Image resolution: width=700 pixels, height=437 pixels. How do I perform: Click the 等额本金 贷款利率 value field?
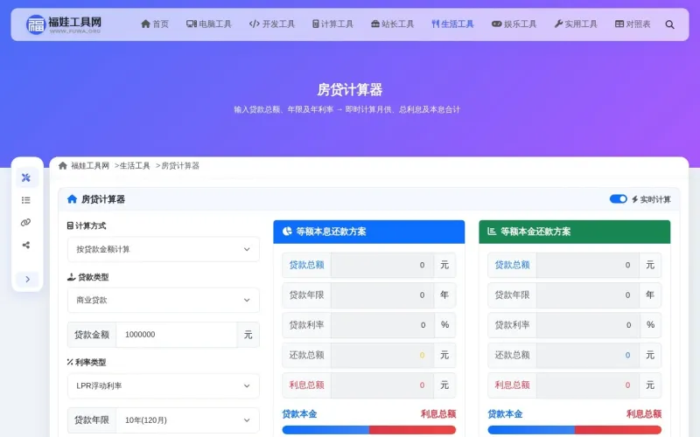(x=587, y=325)
